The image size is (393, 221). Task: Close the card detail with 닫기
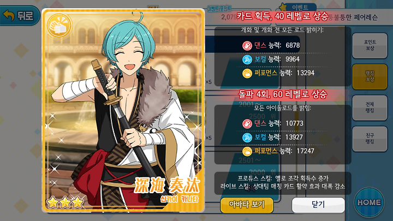318,205
